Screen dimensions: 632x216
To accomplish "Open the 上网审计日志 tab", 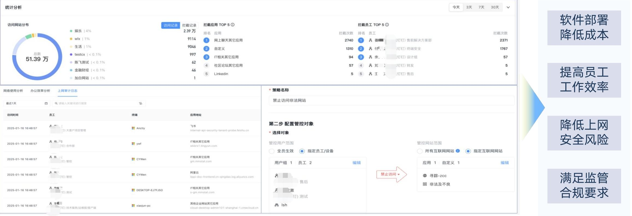I will click(68, 91).
